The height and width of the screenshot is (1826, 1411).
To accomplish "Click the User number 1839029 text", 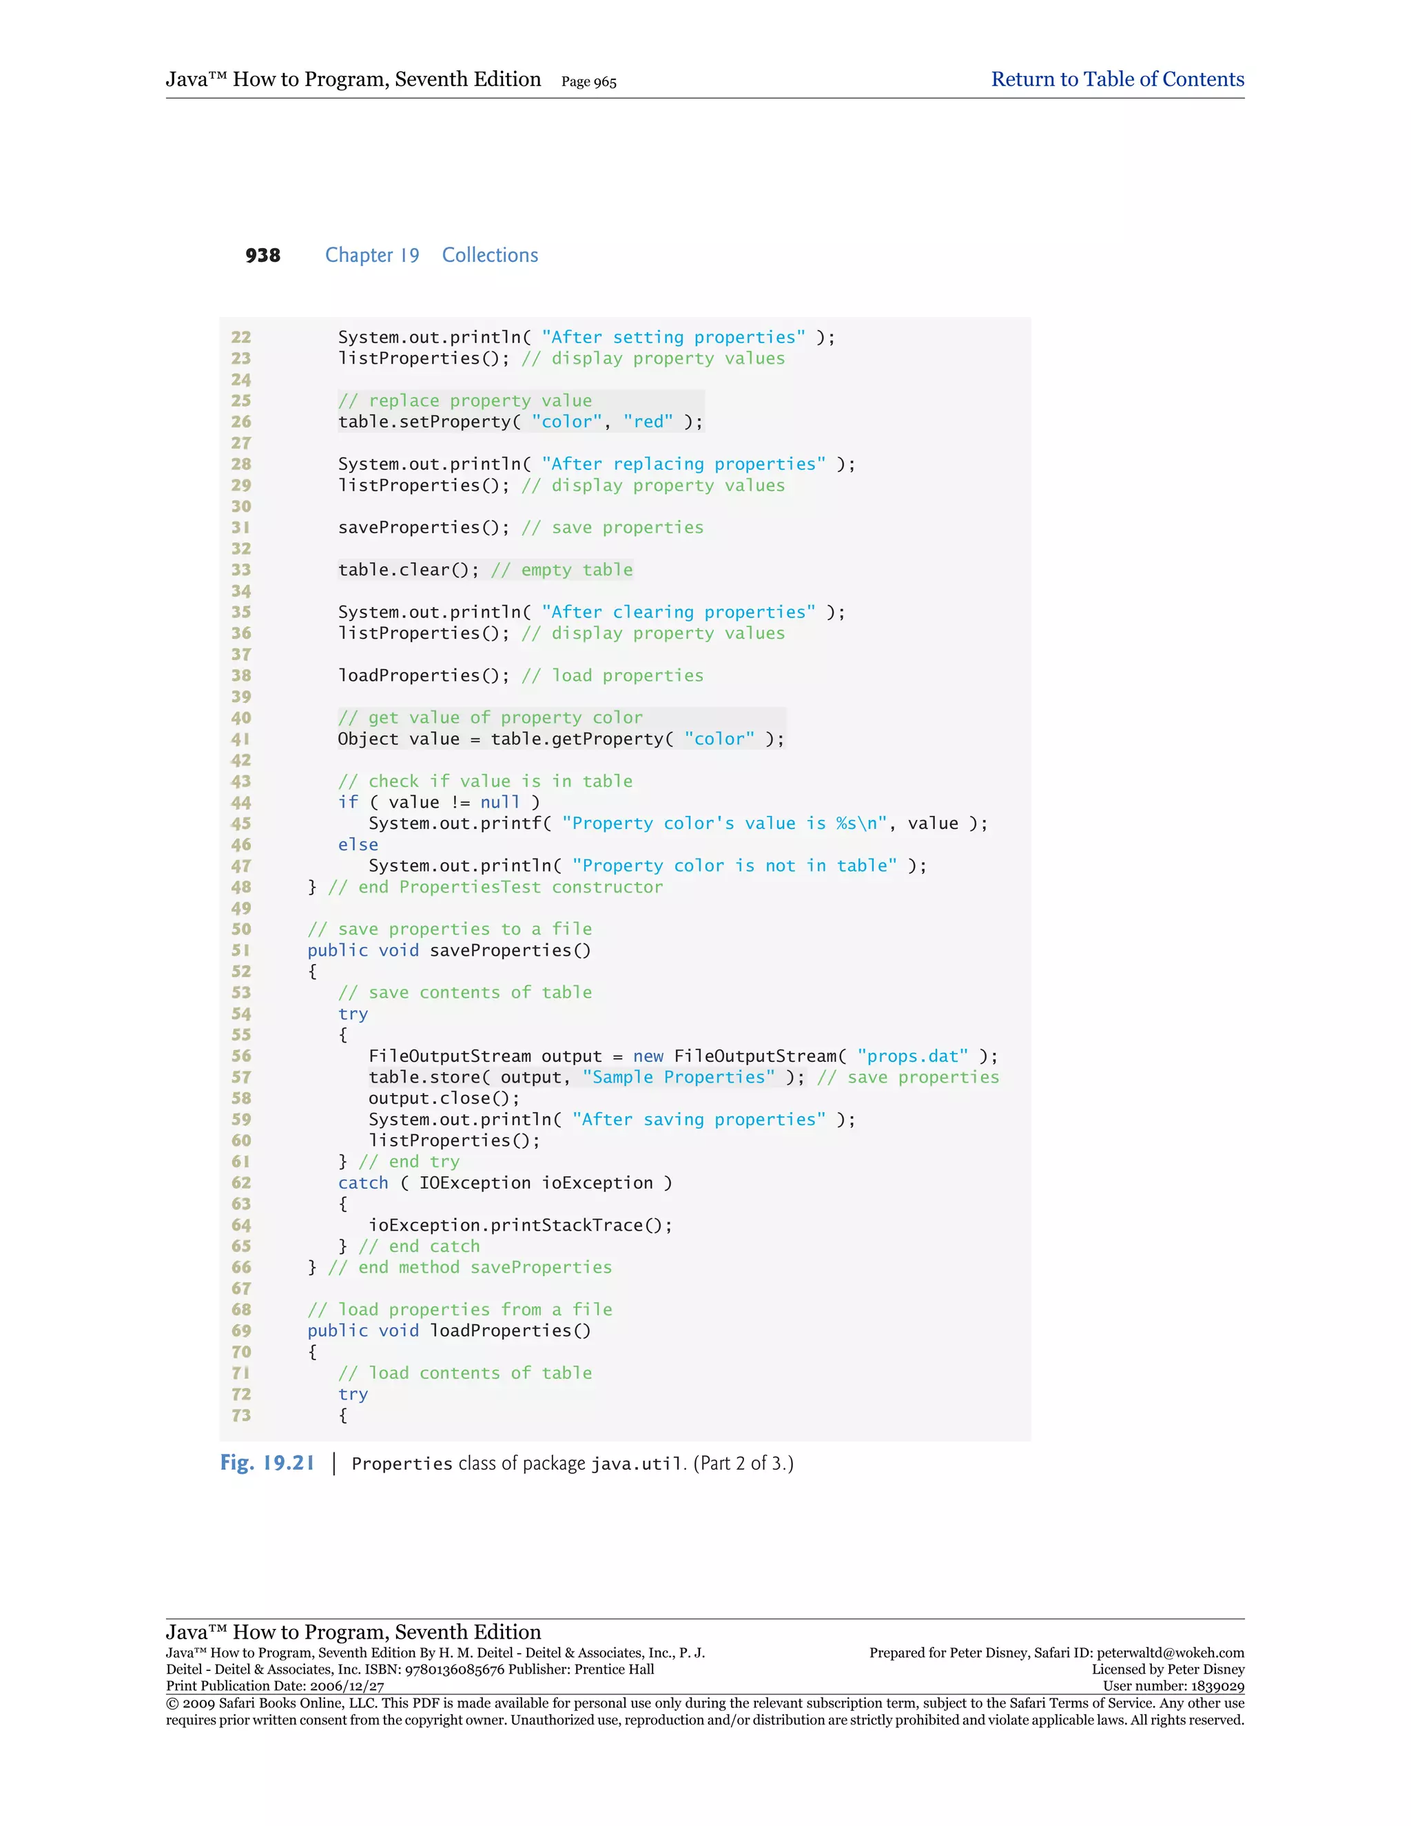I will click(1173, 1686).
